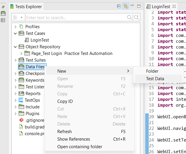The image size is (186, 154).
Task: Click the .gitignore git icon
Action: [x=21, y=120]
